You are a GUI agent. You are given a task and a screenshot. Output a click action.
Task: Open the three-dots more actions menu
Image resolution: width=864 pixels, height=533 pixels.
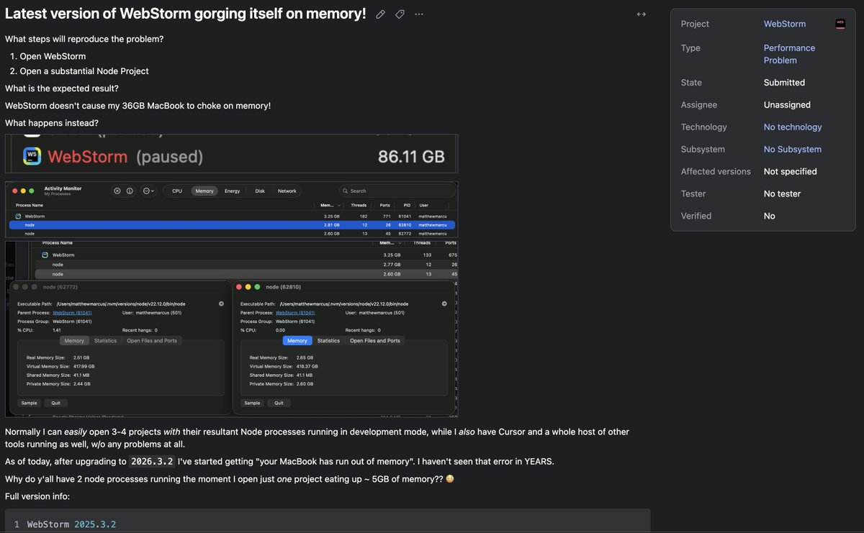tap(419, 14)
